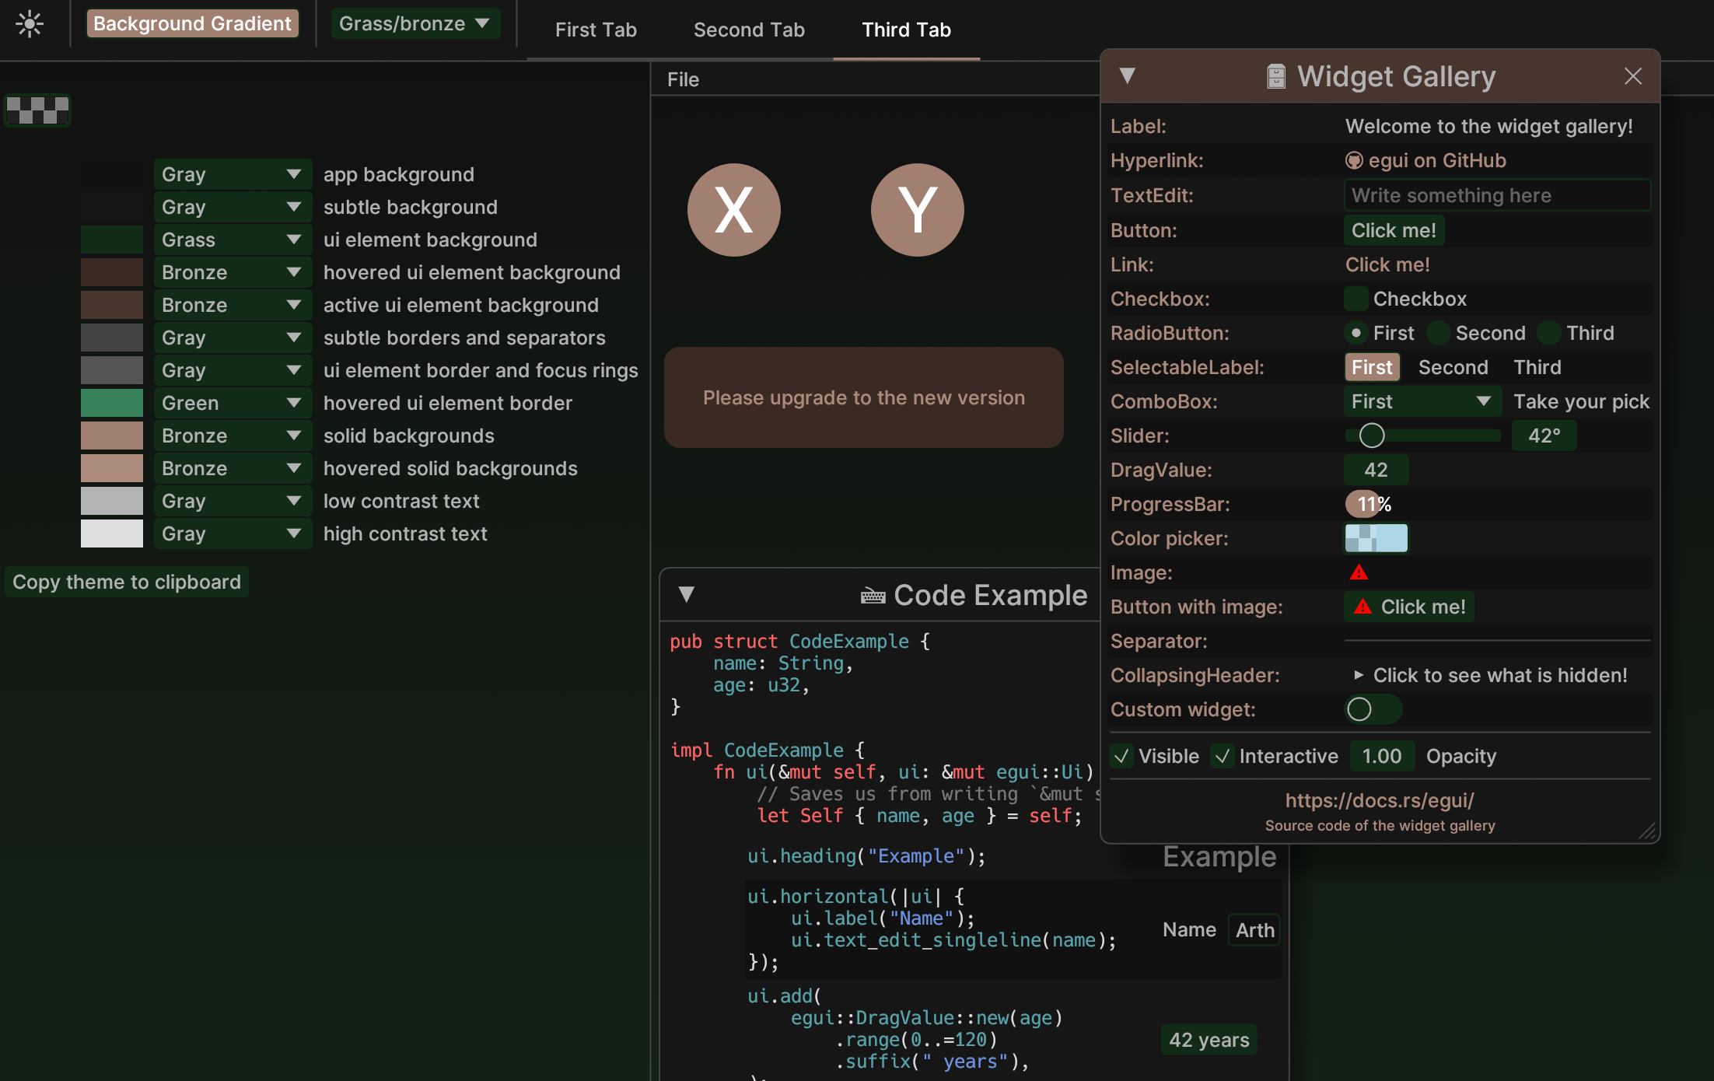Collapse the Code Example window triangle
Screen dimensions: 1714x1081
pos(686,595)
